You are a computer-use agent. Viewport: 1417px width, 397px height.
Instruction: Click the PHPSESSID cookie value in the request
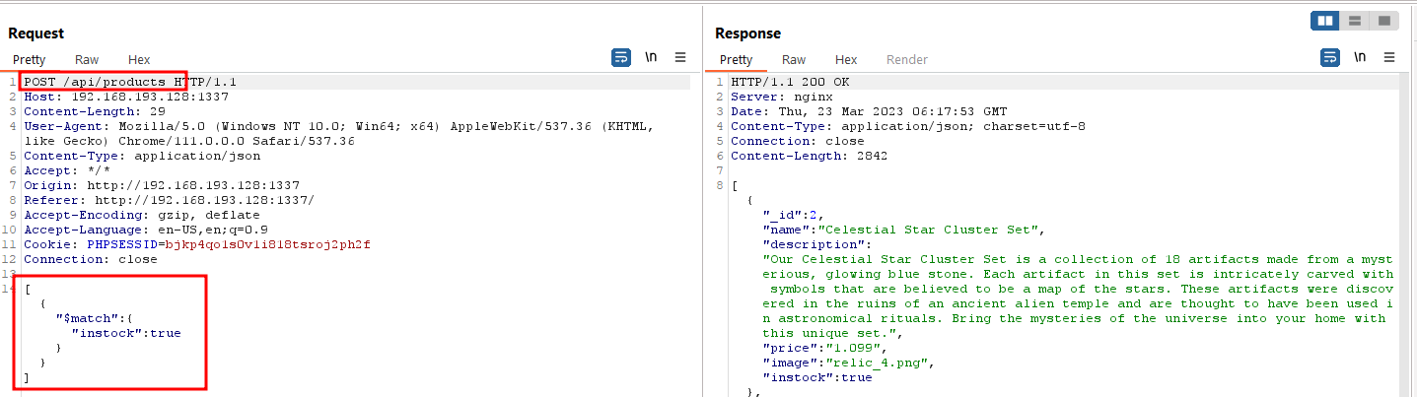267,244
